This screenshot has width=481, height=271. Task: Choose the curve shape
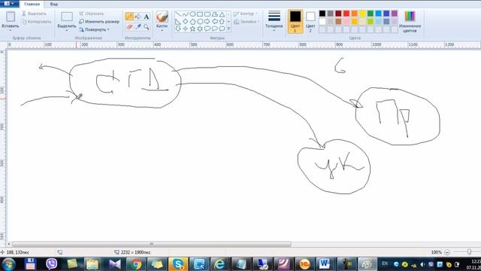(186, 14)
